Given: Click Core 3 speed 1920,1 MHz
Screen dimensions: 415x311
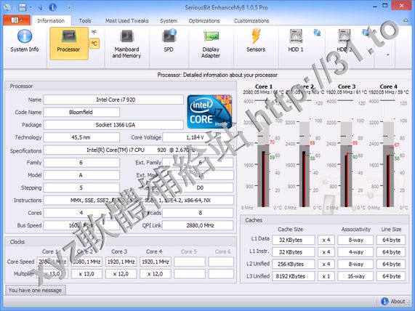Looking at the screenshot, I should pyautogui.click(x=121, y=262).
